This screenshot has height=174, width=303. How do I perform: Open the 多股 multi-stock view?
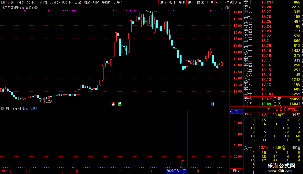[182, 2]
